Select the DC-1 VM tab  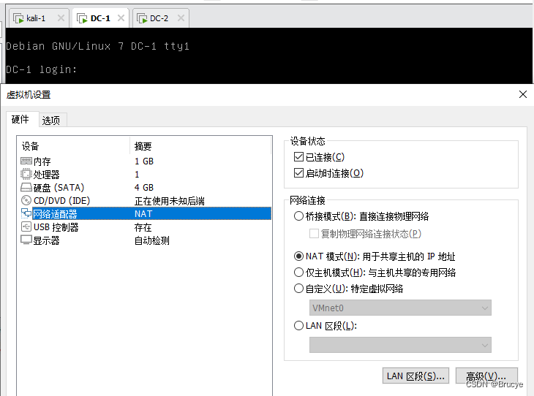100,18
